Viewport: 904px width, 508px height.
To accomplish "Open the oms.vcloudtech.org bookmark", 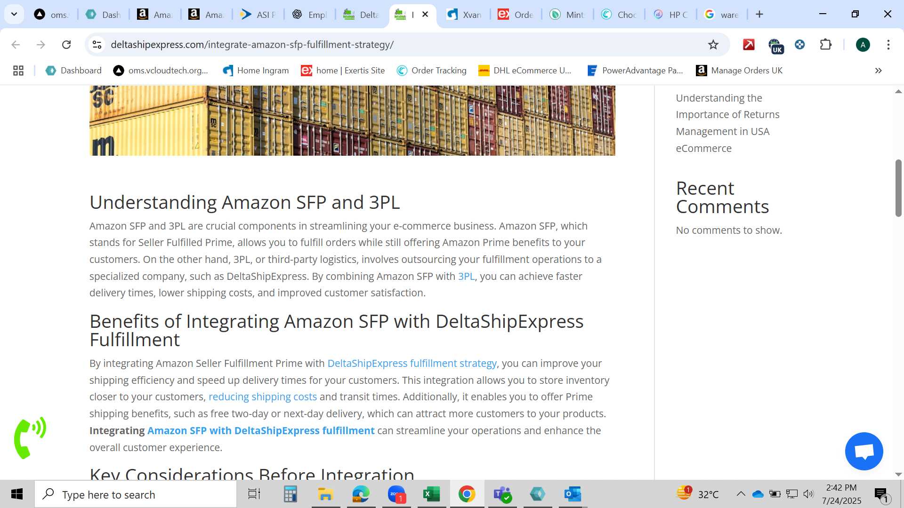I will pyautogui.click(x=161, y=71).
